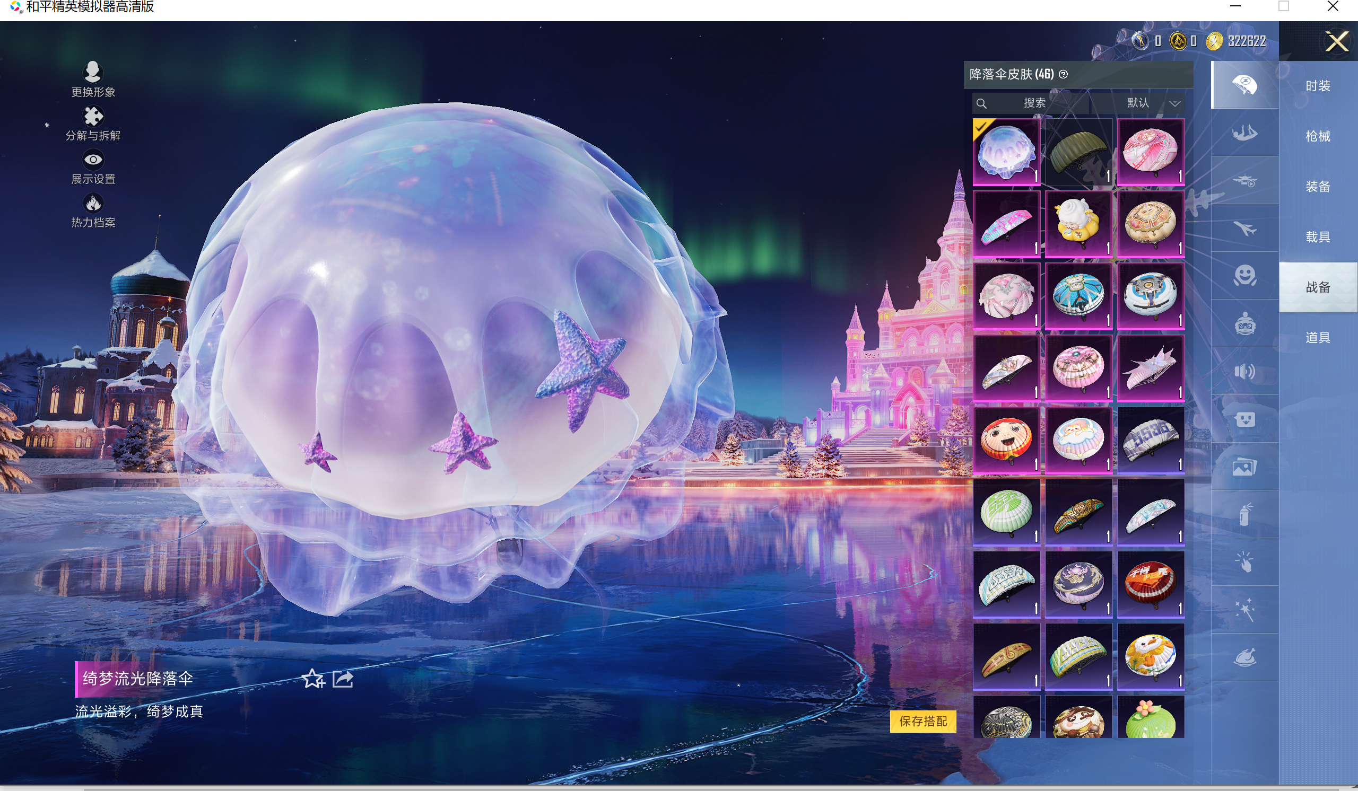This screenshot has width=1358, height=791.
Task: Click the share arrow next to item name
Action: [343, 679]
